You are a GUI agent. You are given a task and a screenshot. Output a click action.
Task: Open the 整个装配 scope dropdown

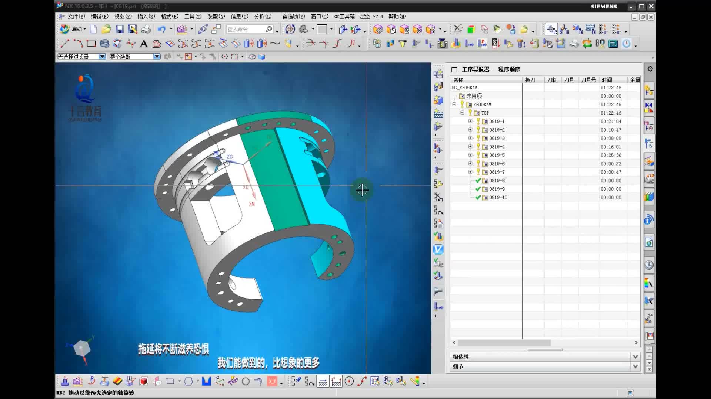point(157,57)
